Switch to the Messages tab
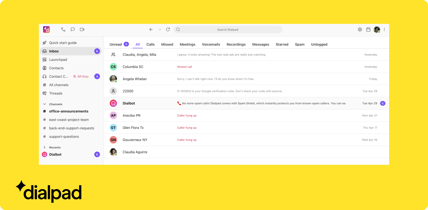 coord(261,44)
